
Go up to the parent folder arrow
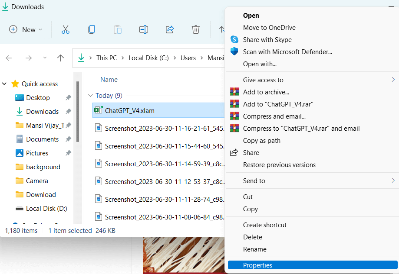pos(60,58)
